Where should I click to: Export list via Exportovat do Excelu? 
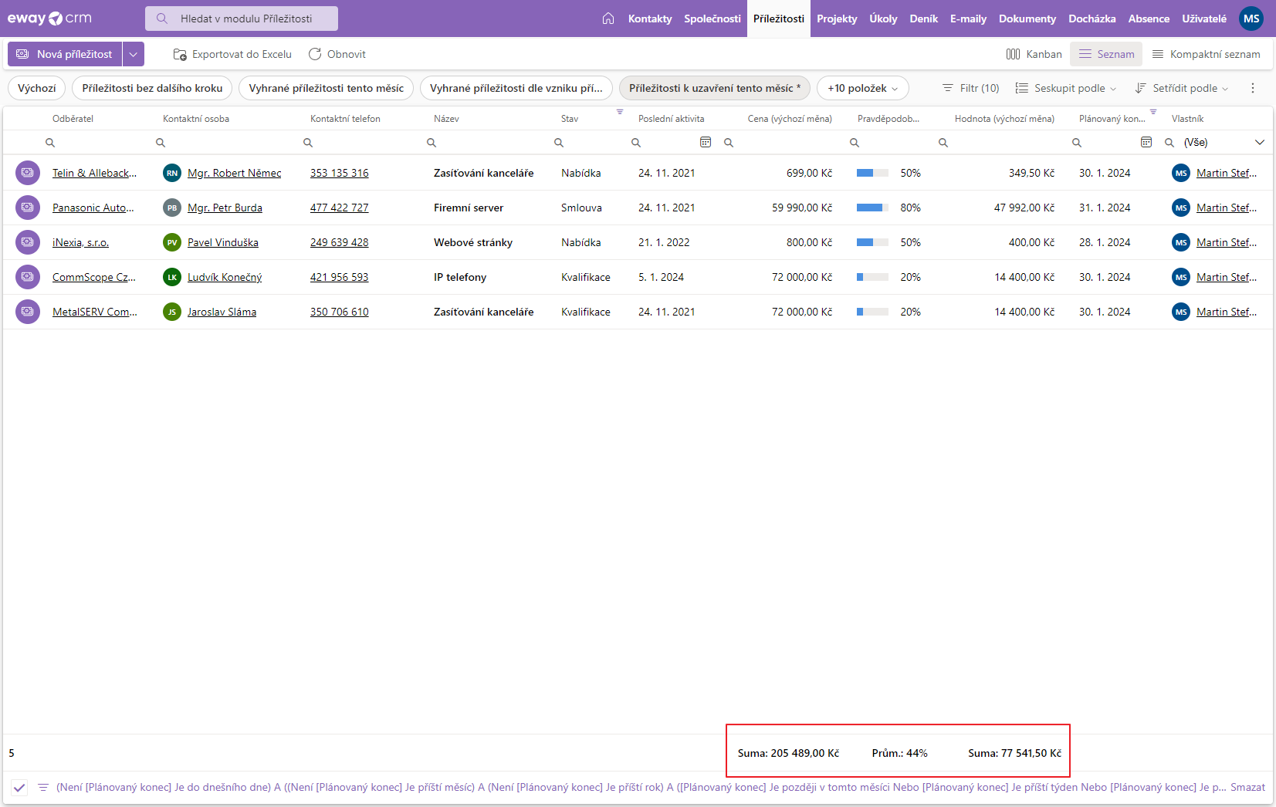(232, 54)
